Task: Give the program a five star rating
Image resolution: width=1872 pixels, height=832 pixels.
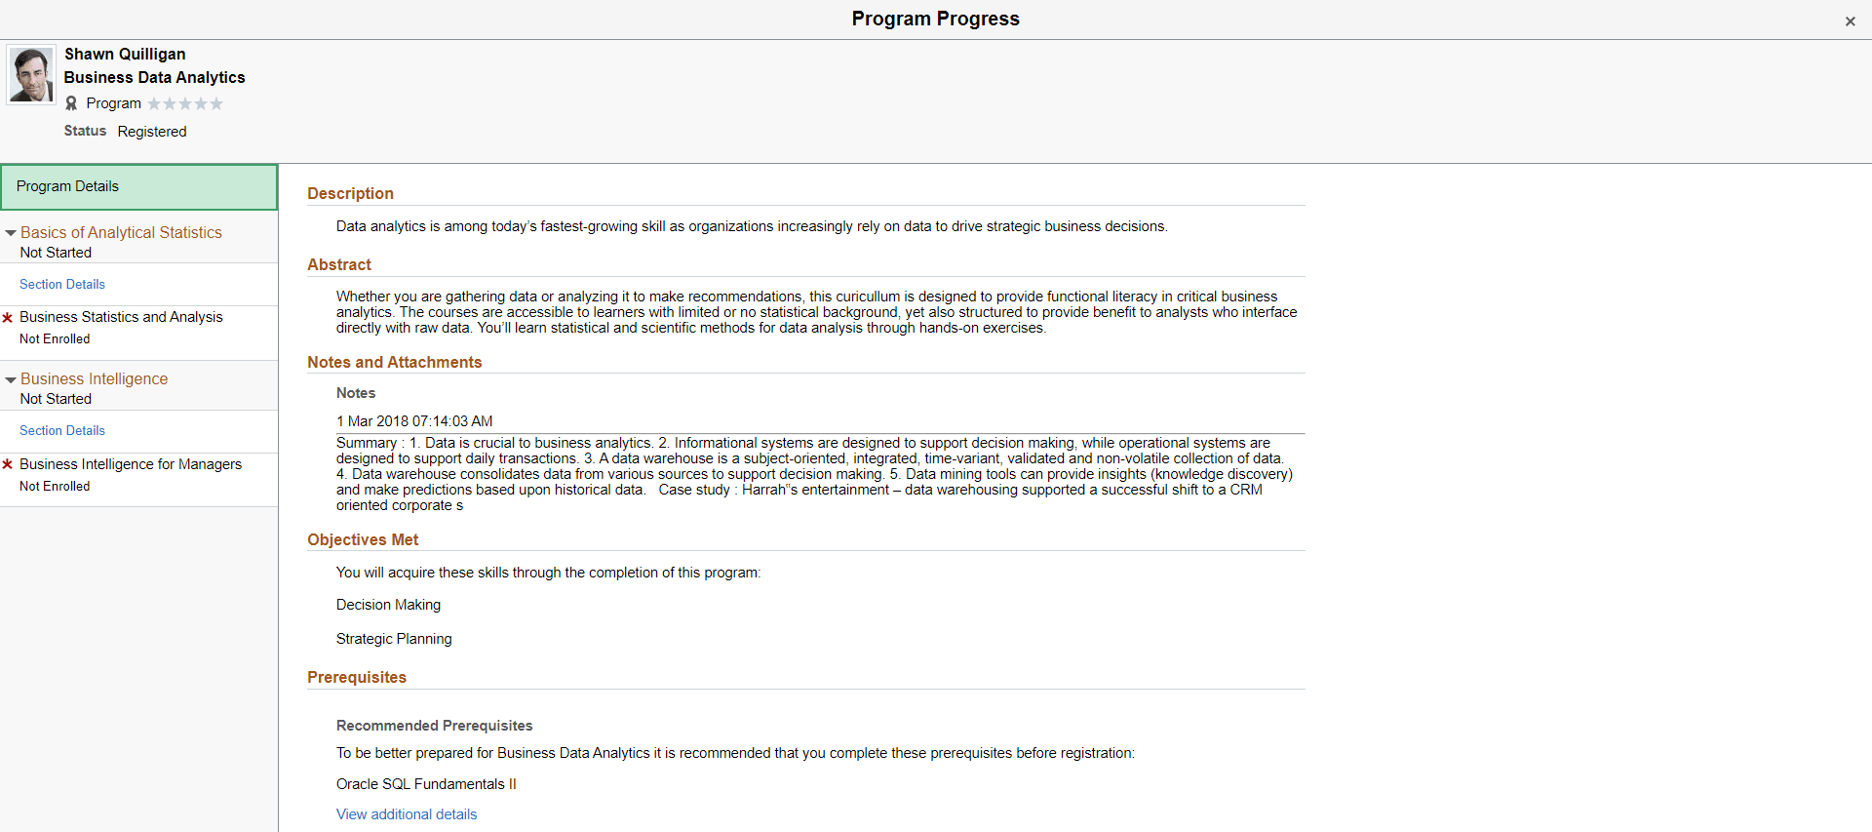Action: click(217, 103)
